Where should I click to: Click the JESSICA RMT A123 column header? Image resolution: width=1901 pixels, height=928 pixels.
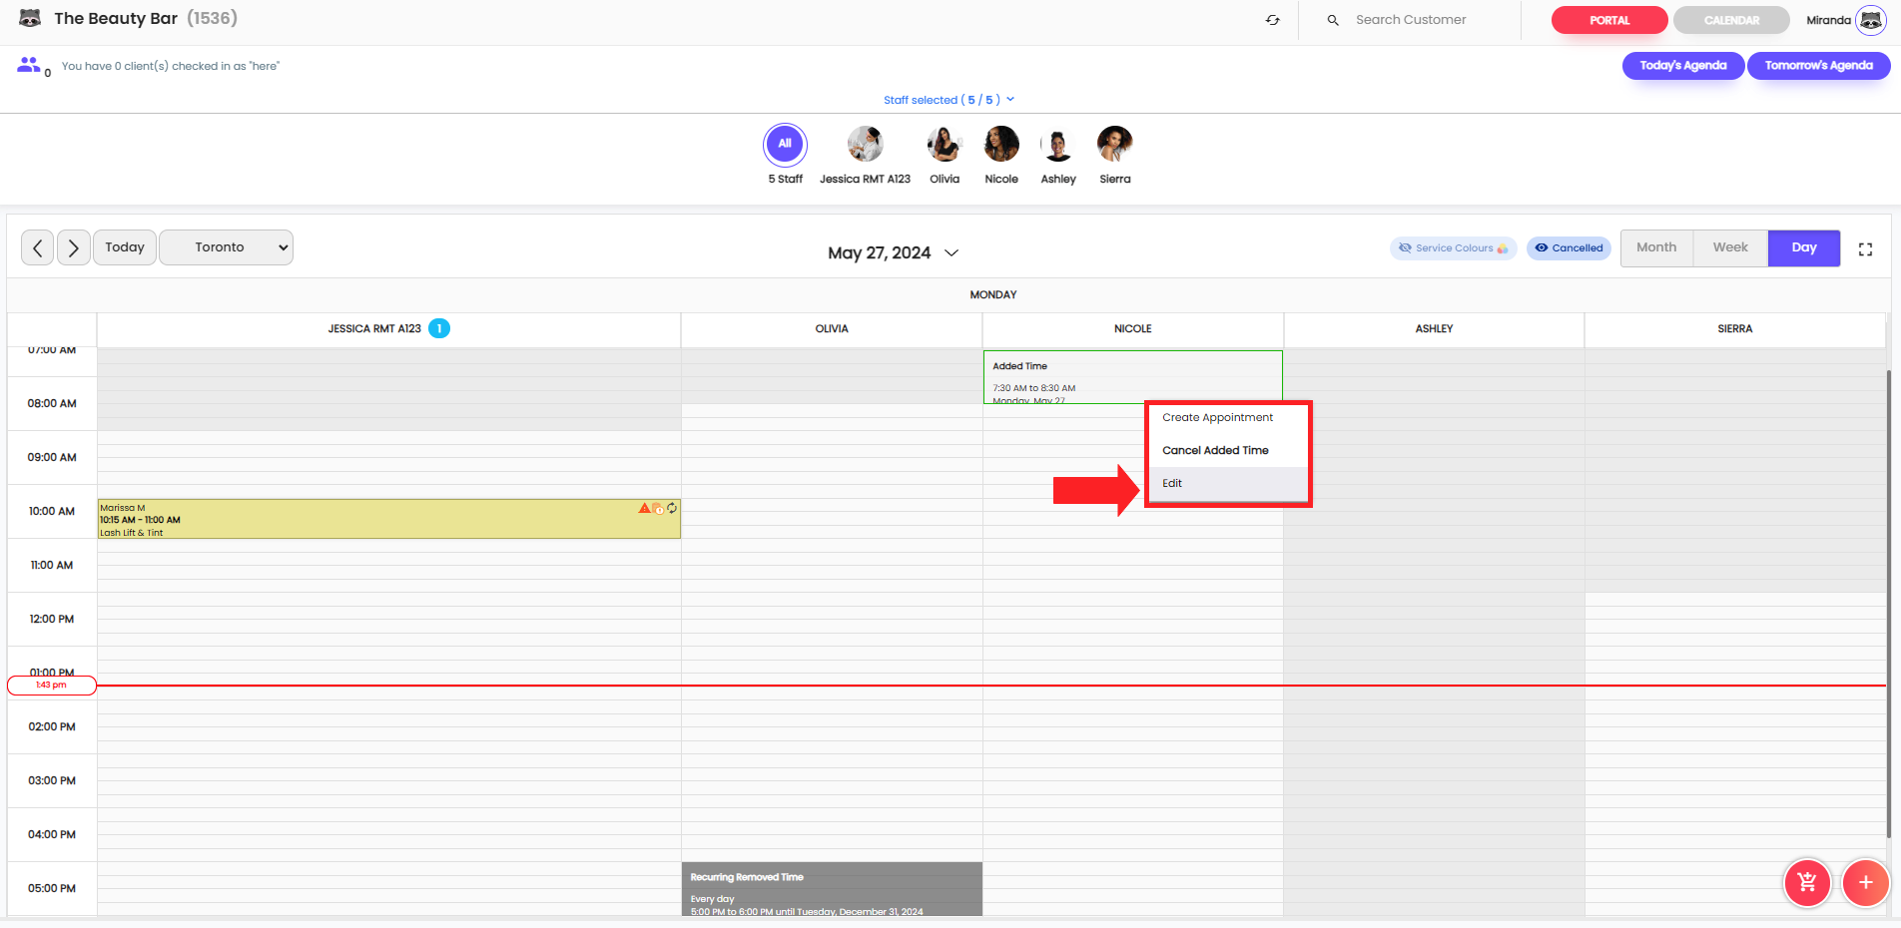(388, 329)
